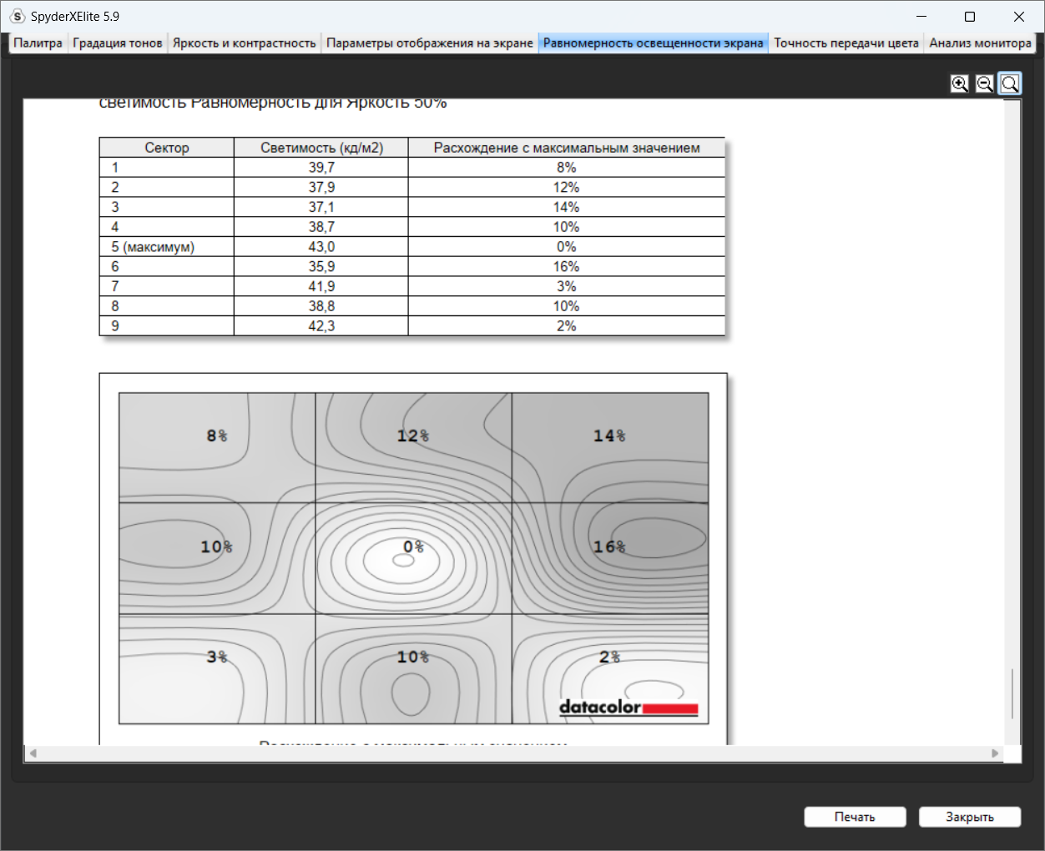Open the Анализ монитора tab
1045x851 pixels.
pyautogui.click(x=980, y=43)
